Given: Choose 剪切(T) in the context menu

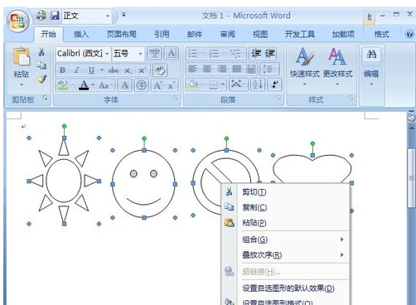Looking at the screenshot, I should (286, 191).
